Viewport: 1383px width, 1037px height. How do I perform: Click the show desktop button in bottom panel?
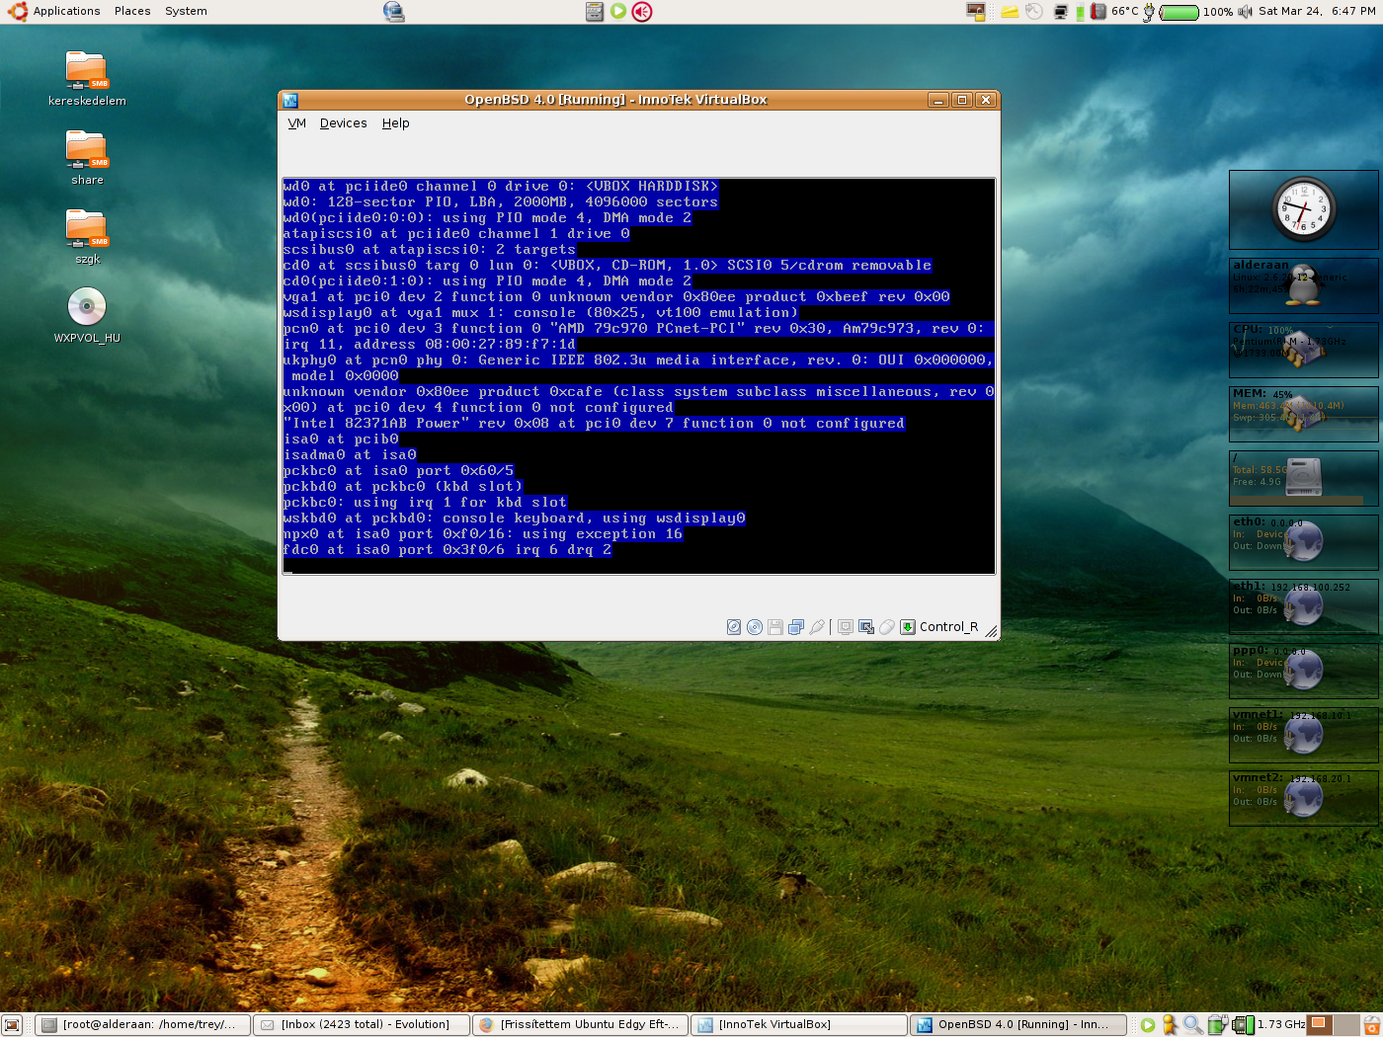[12, 1025]
